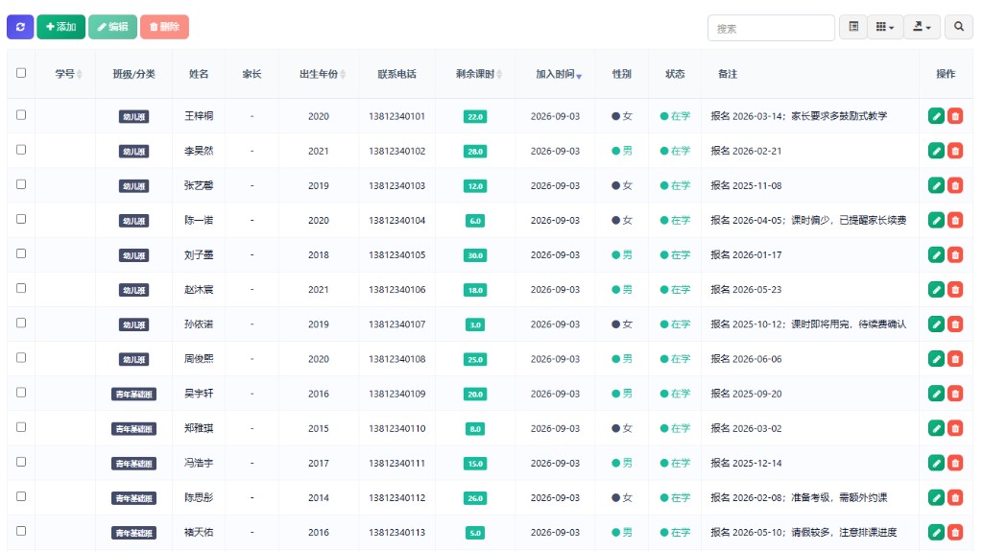Delete 张艺馨 row with red trash icon

[955, 185]
